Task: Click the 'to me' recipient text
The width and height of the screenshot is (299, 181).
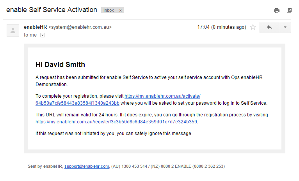Action: coord(30,35)
